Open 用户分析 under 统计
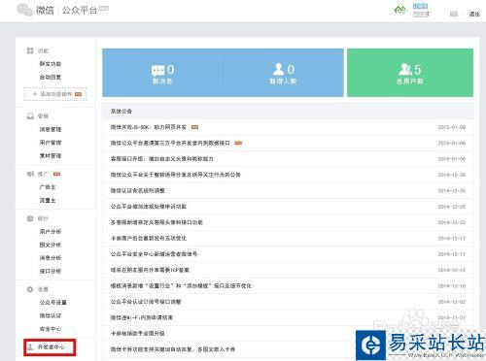This screenshot has width=486, height=361. point(51,232)
